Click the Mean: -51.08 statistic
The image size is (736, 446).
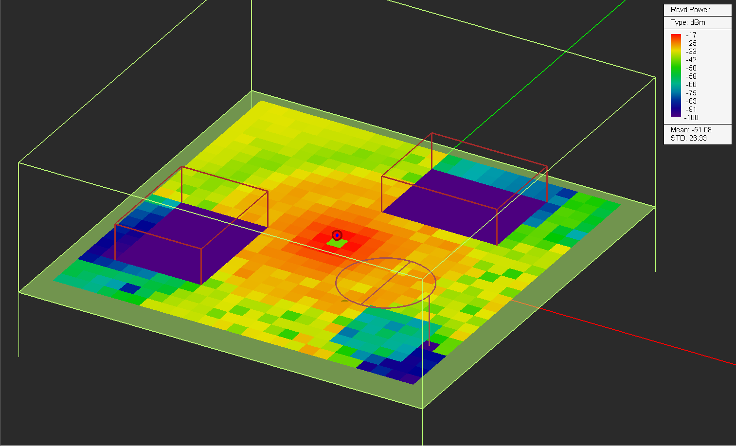(x=691, y=130)
